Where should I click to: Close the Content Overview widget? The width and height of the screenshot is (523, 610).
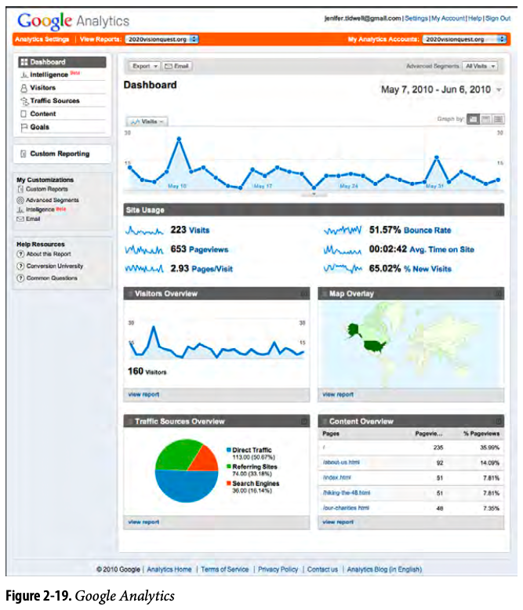pyautogui.click(x=498, y=421)
